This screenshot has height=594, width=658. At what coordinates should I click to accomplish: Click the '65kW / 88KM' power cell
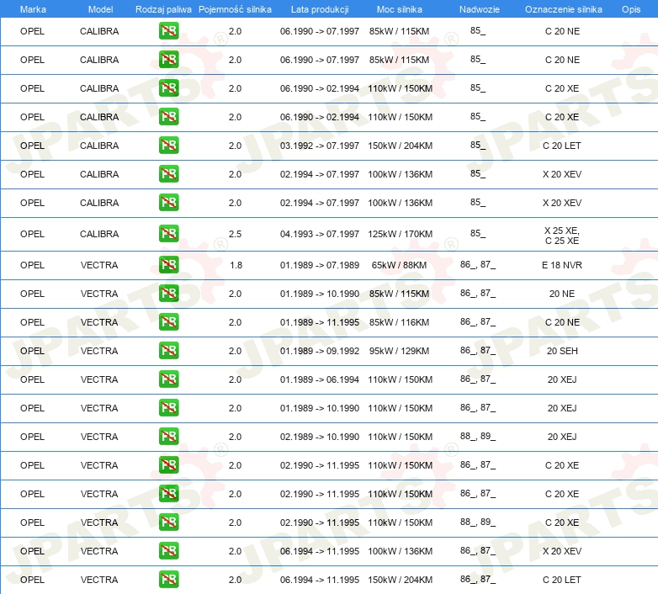399,265
